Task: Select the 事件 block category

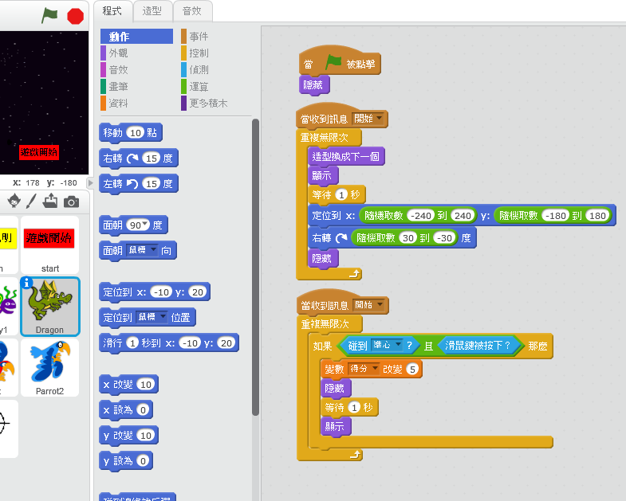Action: 199,37
